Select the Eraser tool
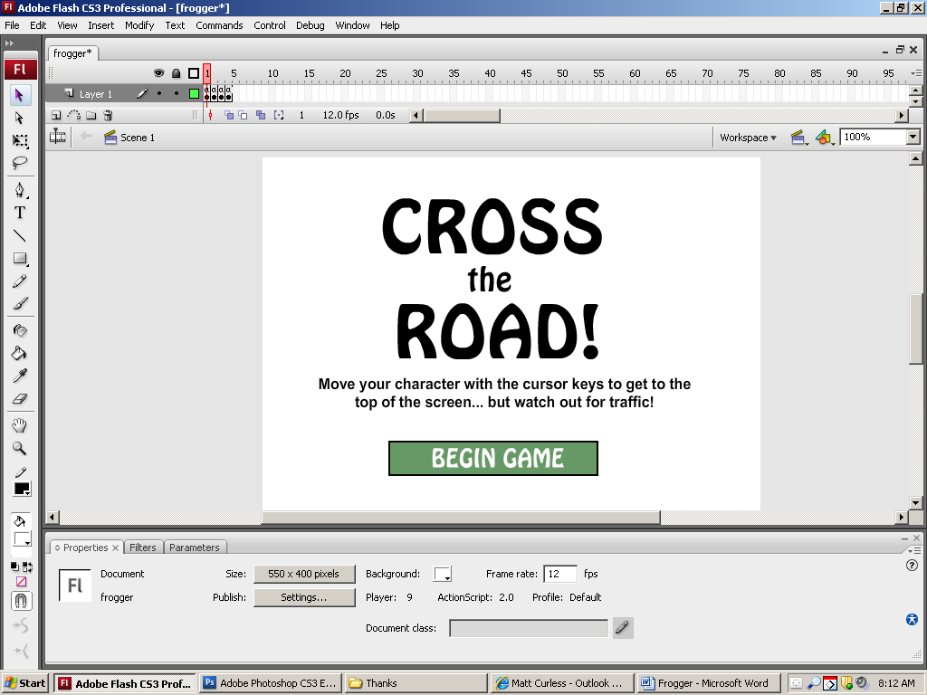The image size is (927, 695). pos(19,398)
